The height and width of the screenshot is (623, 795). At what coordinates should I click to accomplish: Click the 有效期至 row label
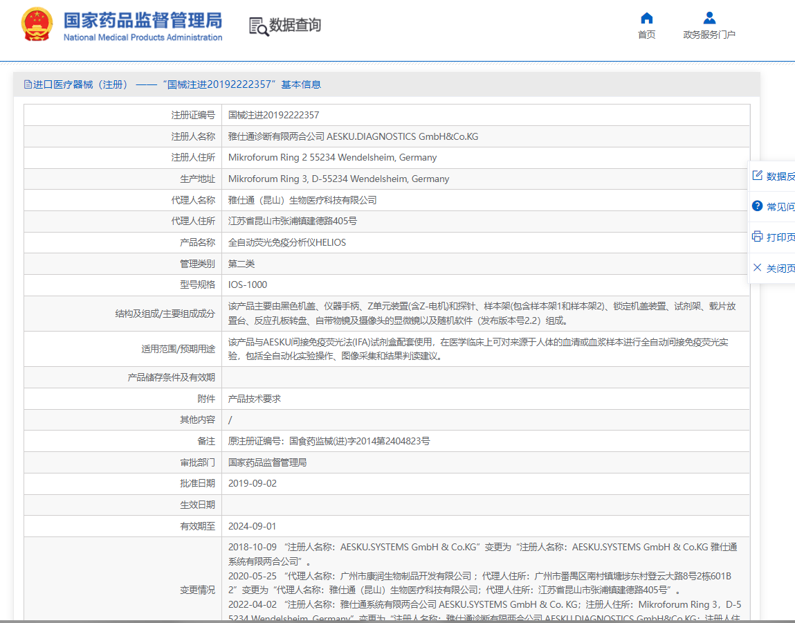[x=198, y=526]
